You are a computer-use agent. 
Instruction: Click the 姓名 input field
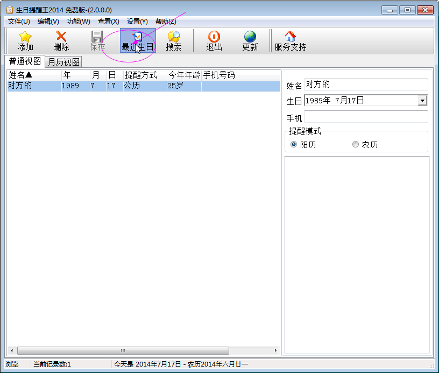[x=366, y=85]
